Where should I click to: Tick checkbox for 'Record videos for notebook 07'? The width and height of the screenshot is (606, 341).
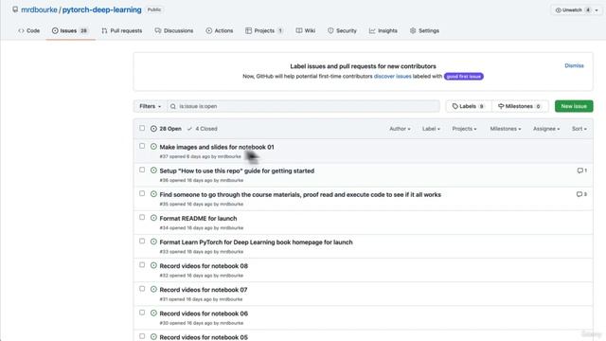pos(142,289)
